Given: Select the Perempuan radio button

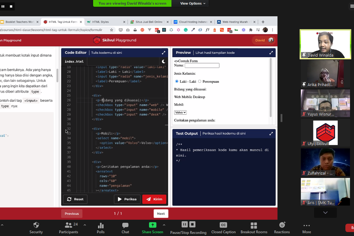Looking at the screenshot, I should (x=200, y=81).
